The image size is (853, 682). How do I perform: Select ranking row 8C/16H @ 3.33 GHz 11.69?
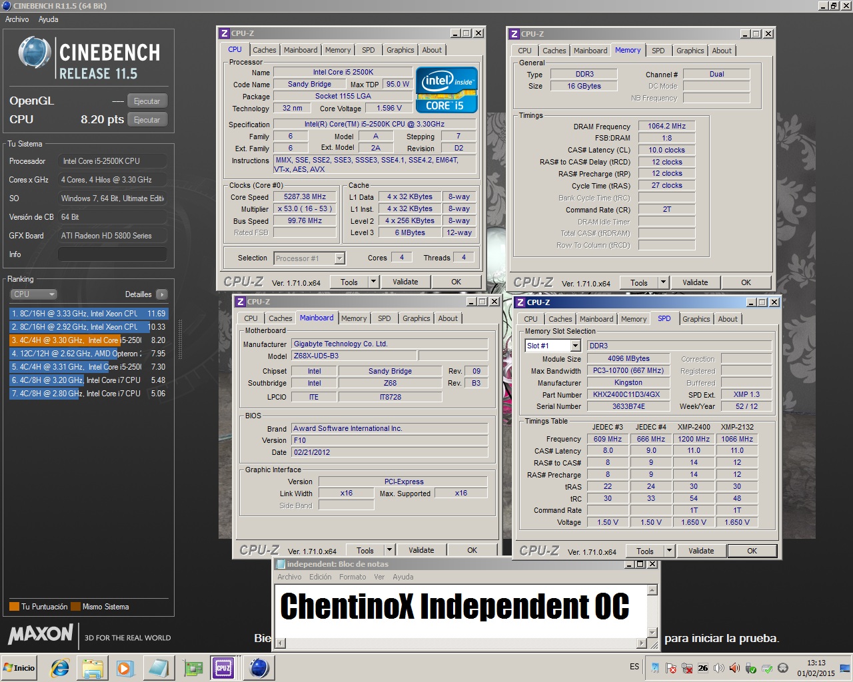tap(89, 314)
